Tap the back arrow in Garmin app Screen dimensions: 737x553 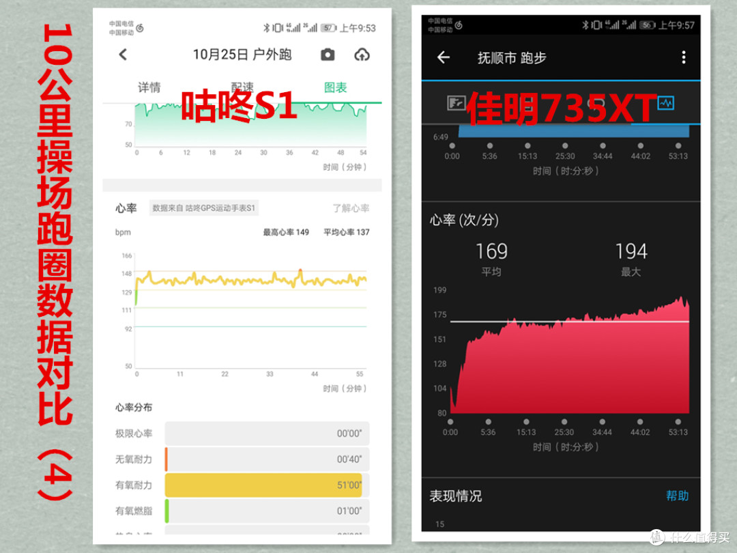pyautogui.click(x=444, y=57)
